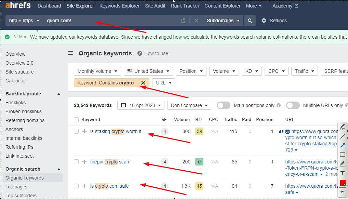348x199 pixels.
Task: Toggle Main positions only switch
Action: [224, 106]
